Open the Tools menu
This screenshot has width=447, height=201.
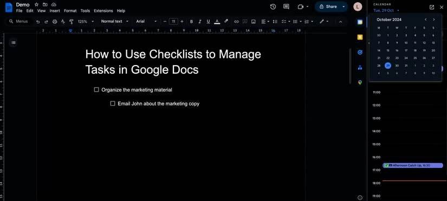tap(85, 11)
